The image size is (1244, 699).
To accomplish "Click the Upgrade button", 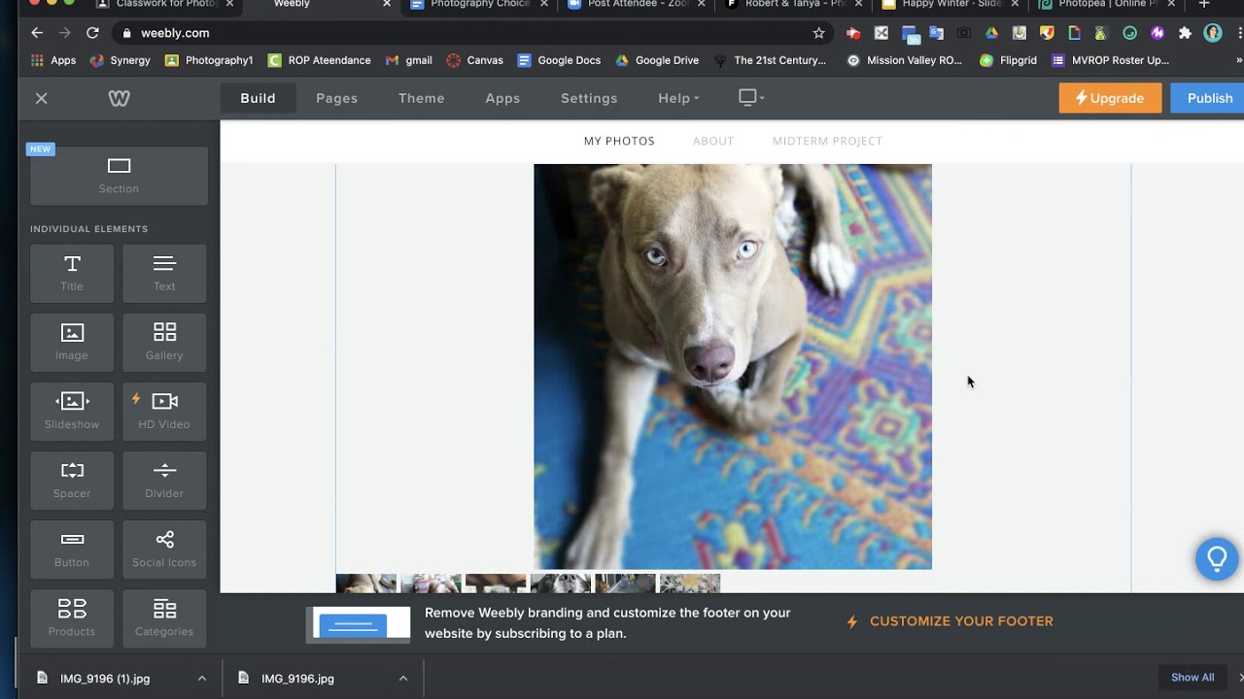I will 1110,98.
